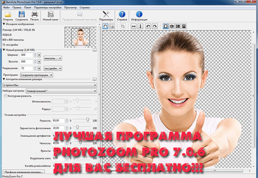This screenshot has width=258, height=178.
Task: Collapse the Исходное изображение section
Action: [4, 24]
